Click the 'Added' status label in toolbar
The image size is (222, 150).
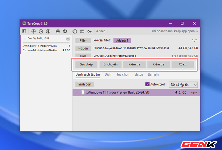click(x=101, y=31)
